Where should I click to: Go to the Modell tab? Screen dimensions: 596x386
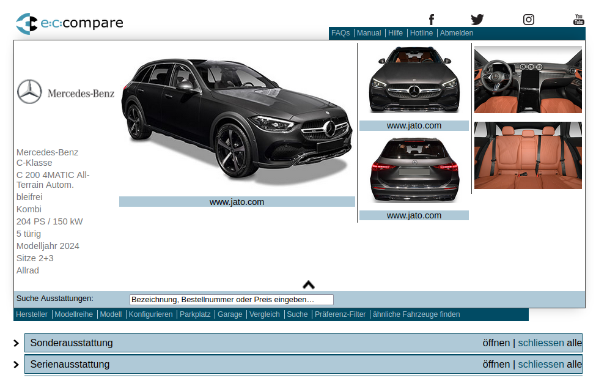111,314
